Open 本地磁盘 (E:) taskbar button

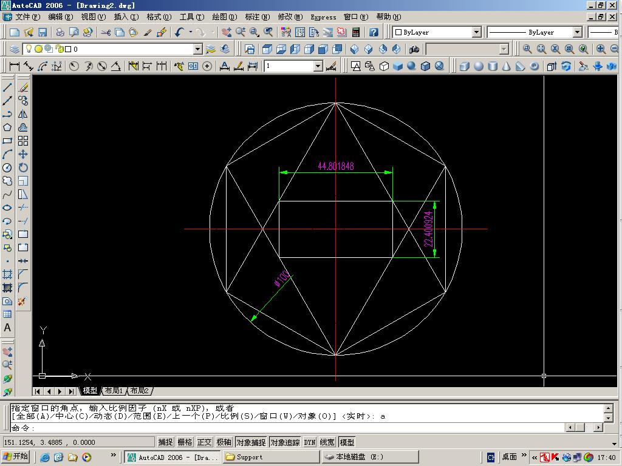370,457
